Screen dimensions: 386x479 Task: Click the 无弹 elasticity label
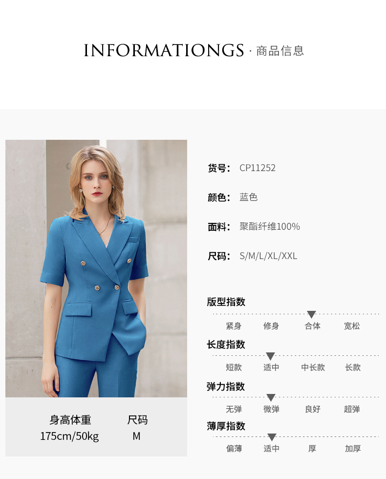[234, 409]
